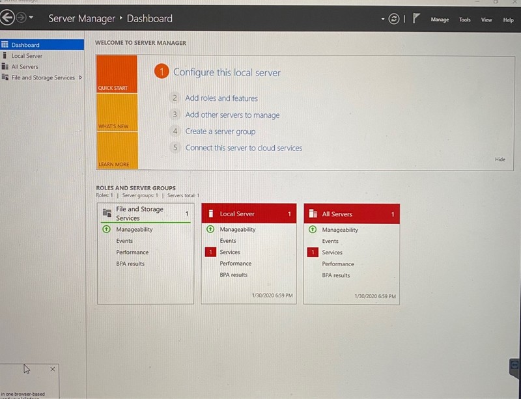Viewport: 521px width, 399px height.
Task: Click the All Servers tile header icon
Action: click(x=313, y=213)
